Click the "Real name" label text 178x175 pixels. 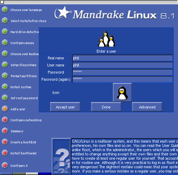[56, 58]
